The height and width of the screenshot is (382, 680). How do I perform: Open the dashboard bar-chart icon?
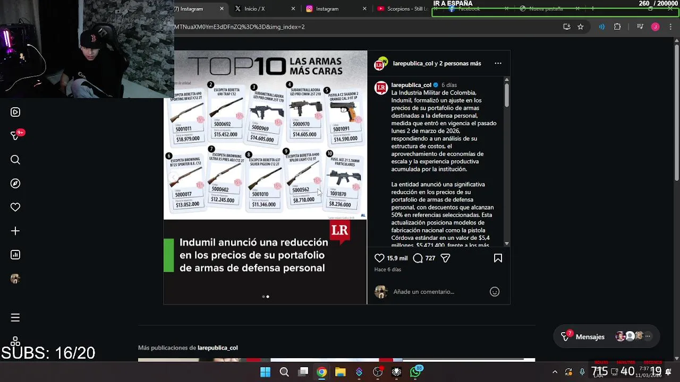[x=15, y=255]
